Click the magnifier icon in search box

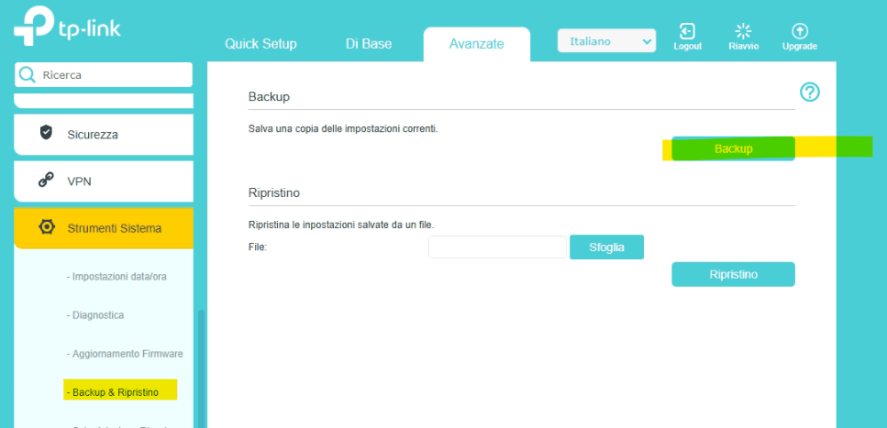tap(28, 75)
